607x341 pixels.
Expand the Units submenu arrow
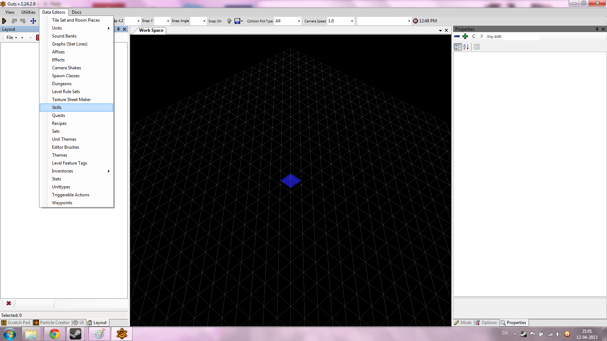coord(108,28)
